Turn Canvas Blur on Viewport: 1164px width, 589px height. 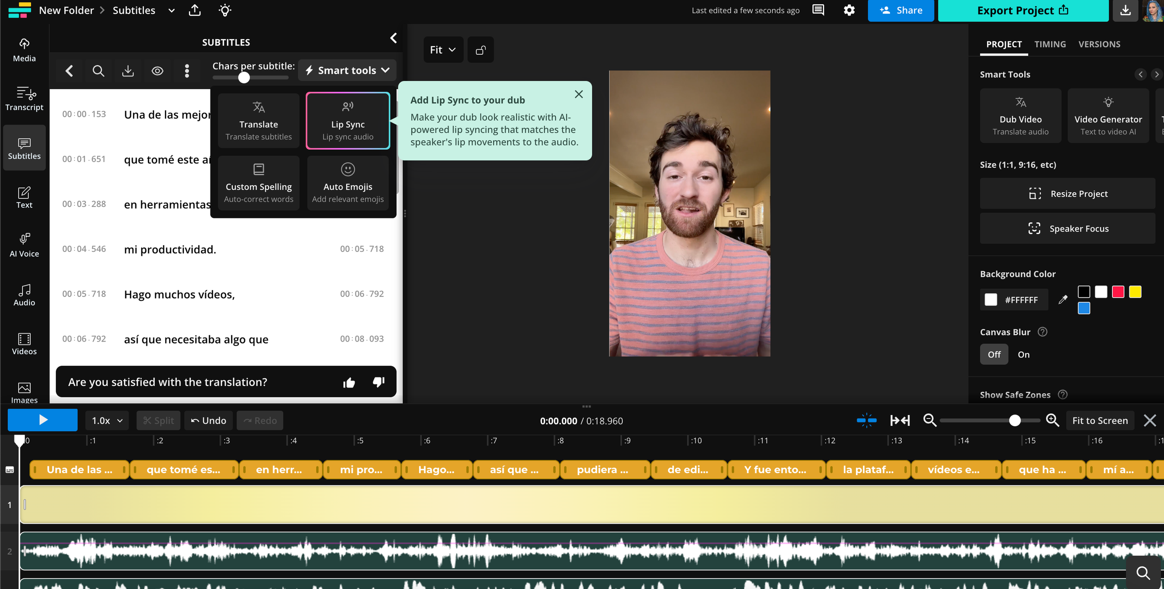(1024, 354)
